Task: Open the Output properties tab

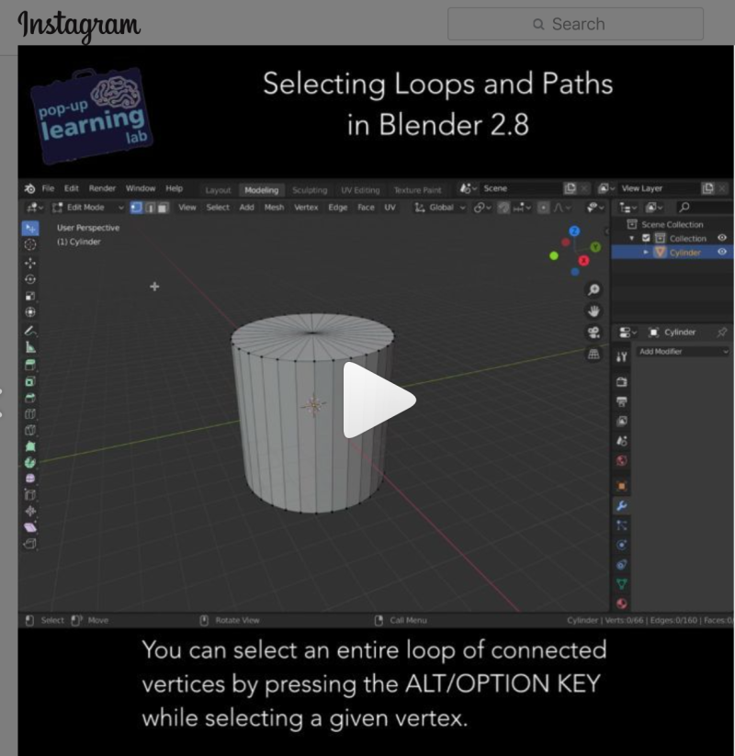Action: 622,401
